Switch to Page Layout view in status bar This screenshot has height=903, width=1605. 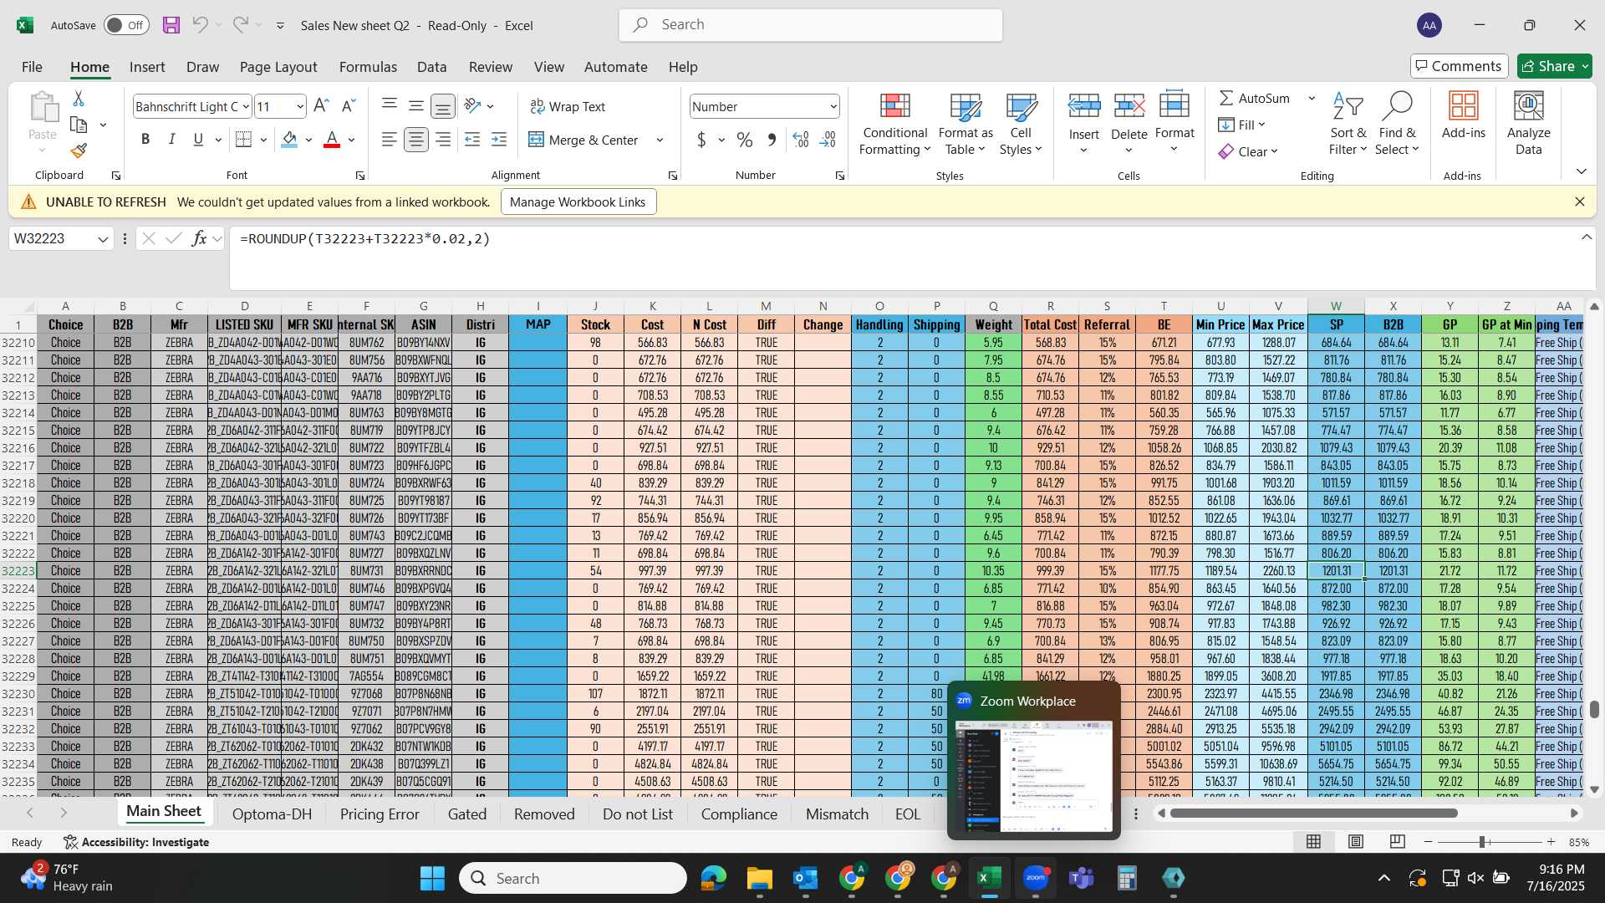(x=1356, y=842)
